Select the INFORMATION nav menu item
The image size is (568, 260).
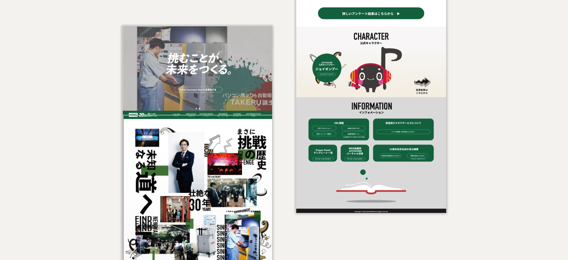(x=253, y=115)
